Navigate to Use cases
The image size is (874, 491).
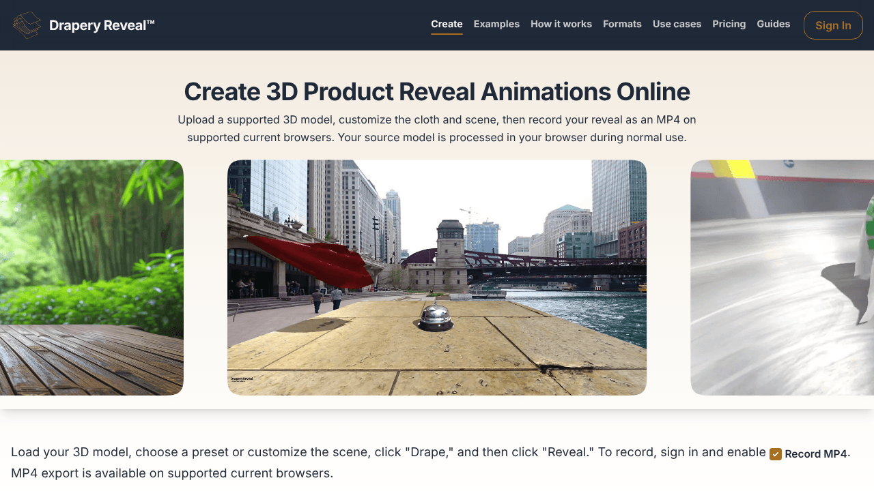click(x=677, y=25)
